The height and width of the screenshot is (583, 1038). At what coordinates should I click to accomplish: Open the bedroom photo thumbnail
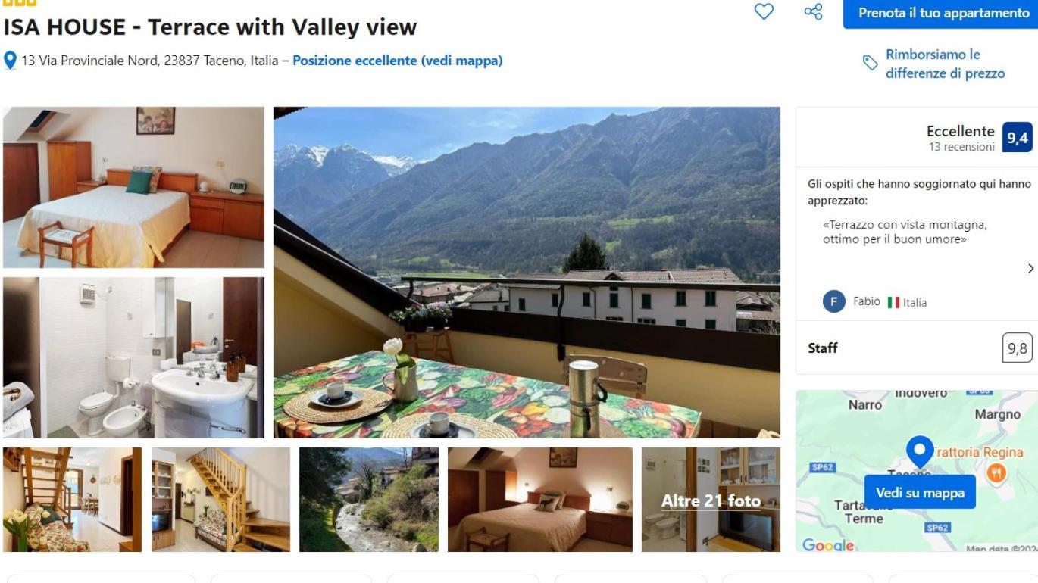click(x=134, y=187)
